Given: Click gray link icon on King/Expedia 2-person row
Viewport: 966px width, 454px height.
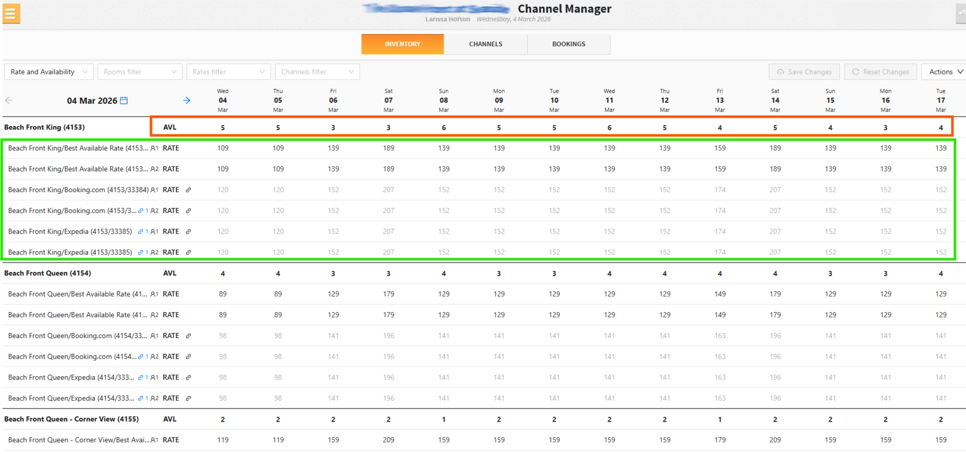Looking at the screenshot, I should click(189, 252).
